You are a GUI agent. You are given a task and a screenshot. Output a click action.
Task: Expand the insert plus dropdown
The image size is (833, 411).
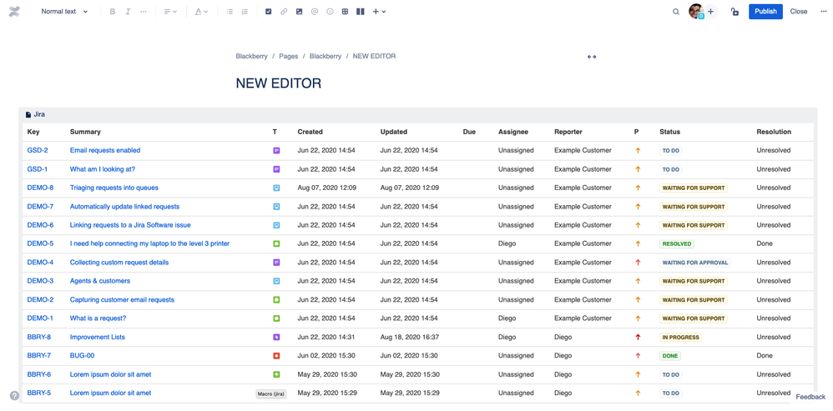379,11
